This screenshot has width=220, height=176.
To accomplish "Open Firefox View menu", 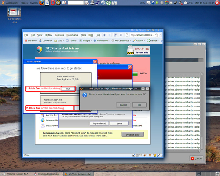I will pyautogui.click(x=40, y=35).
